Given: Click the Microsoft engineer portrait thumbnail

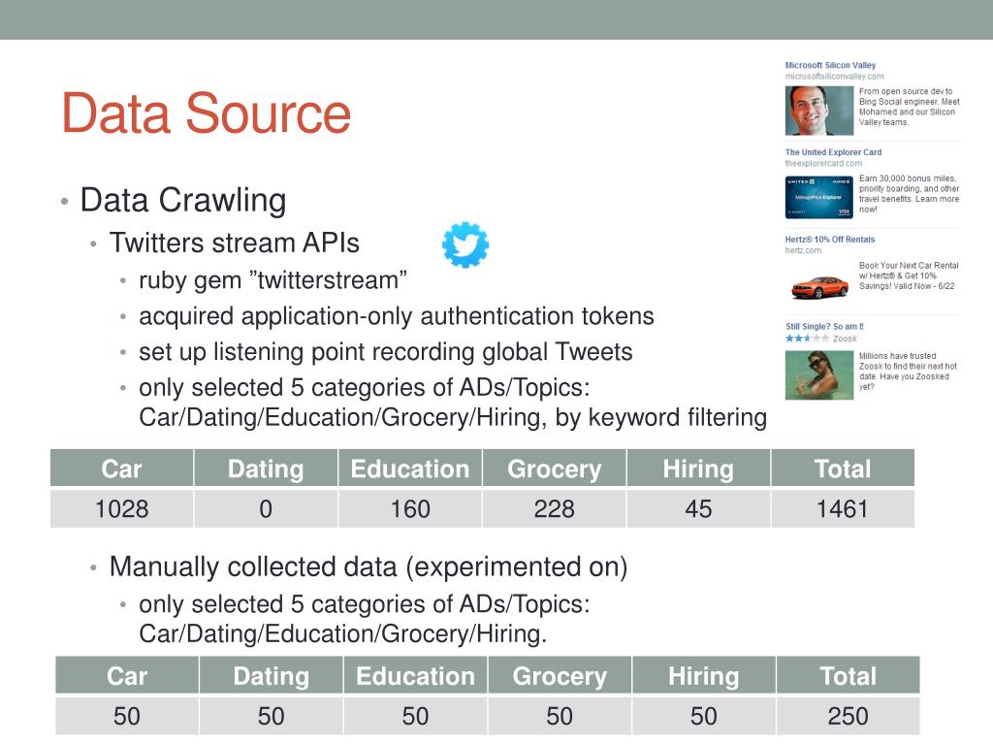Looking at the screenshot, I should 818,111.
